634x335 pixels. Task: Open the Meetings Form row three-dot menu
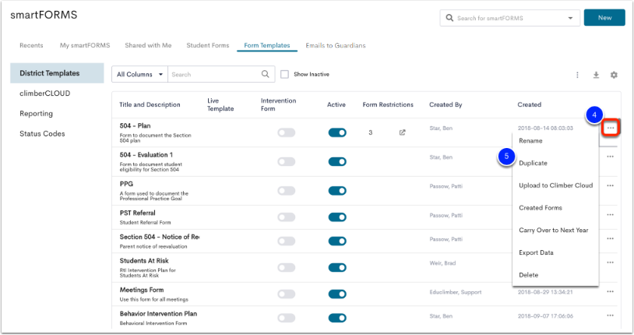[x=610, y=291]
